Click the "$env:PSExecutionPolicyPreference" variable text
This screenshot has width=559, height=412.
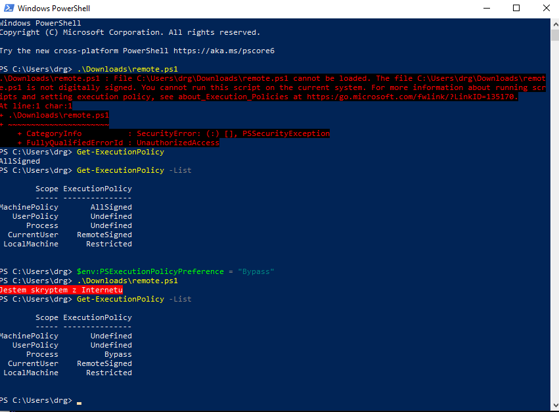[x=150, y=271]
